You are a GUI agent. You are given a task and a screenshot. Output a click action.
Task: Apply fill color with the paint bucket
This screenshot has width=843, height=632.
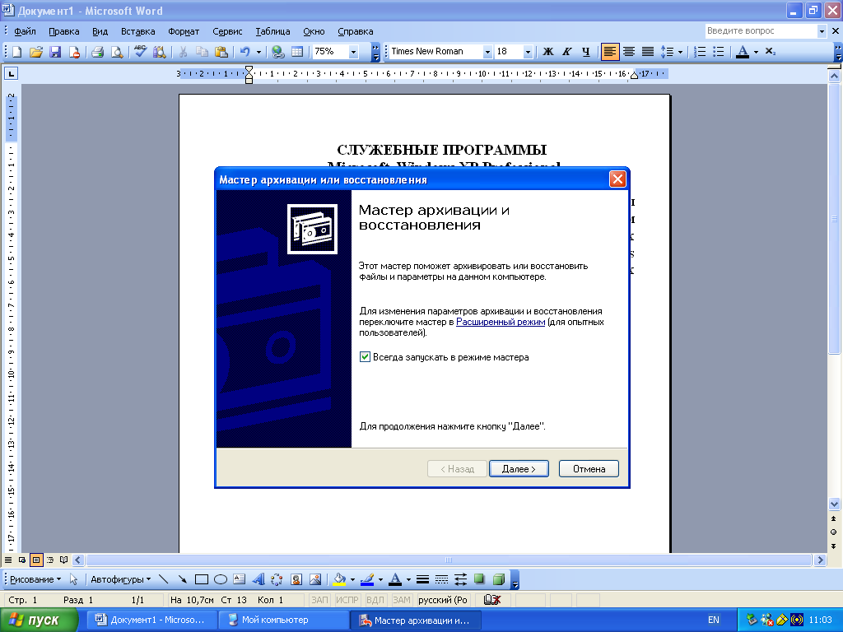click(339, 579)
